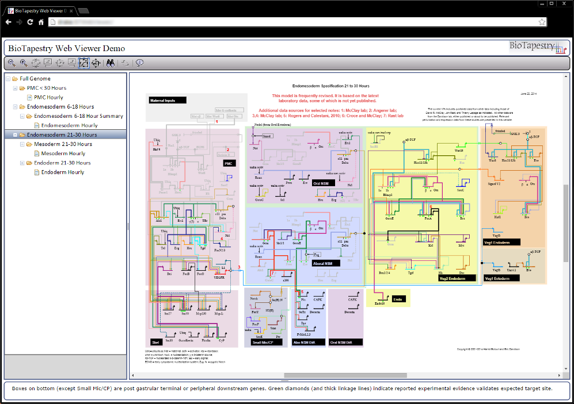Collapse Endomesoderm 6-18 Hour Summary node

(22, 116)
